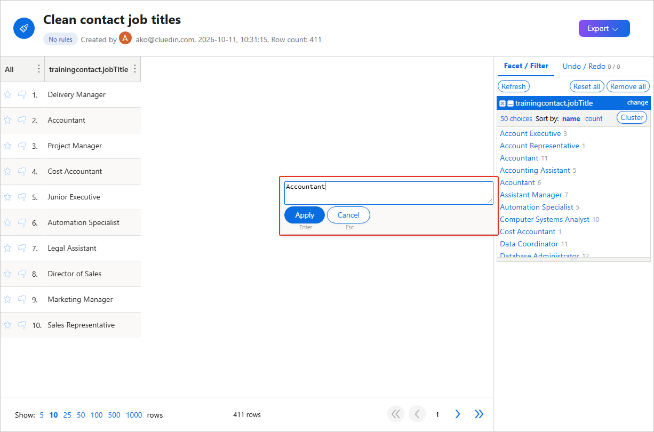Star the Legal Assistant row
Screen dimensions: 654x432
7,248
